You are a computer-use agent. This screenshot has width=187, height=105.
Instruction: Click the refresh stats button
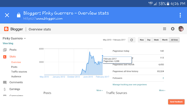[x=131, y=40]
